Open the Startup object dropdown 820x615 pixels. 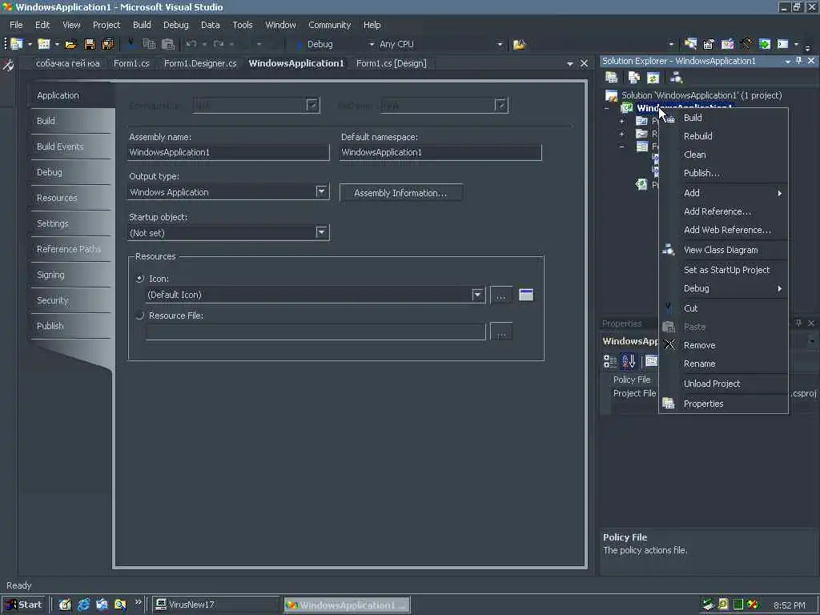[322, 232]
